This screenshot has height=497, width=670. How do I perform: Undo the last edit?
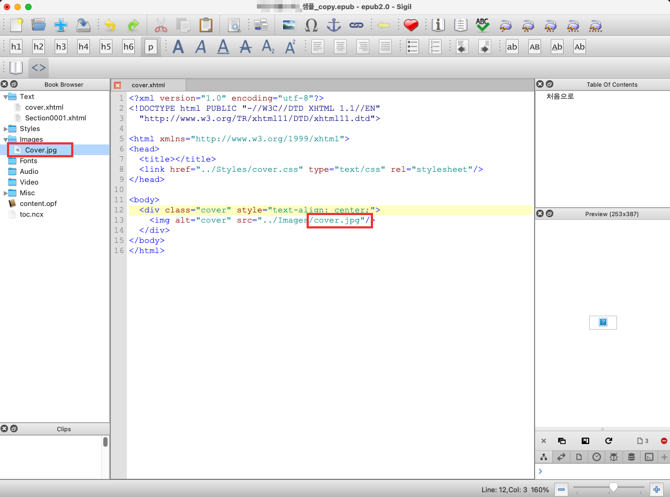[x=110, y=25]
